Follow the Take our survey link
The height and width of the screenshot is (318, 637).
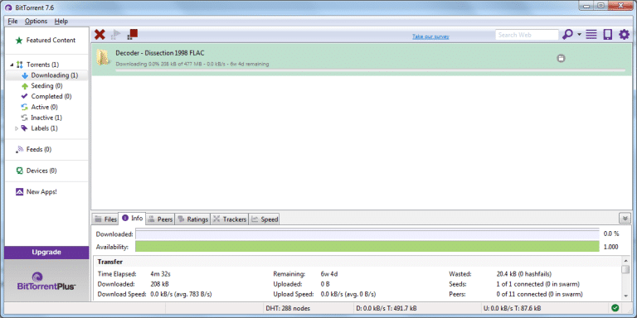[x=430, y=37]
